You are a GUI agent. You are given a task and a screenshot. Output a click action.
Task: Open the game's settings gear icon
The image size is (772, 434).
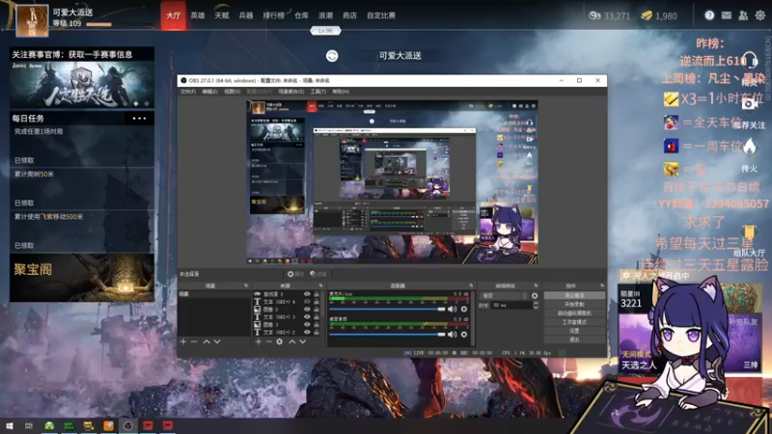(760, 15)
